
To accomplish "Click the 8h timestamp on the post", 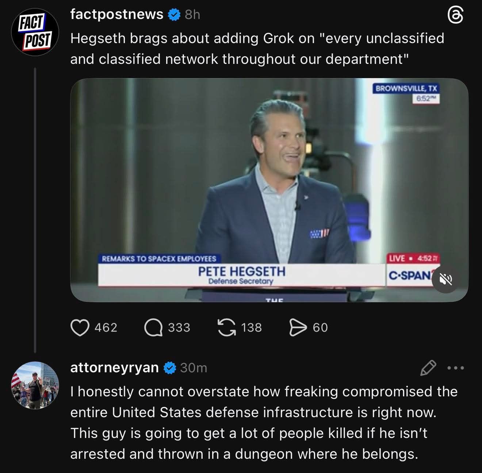I will [x=192, y=15].
